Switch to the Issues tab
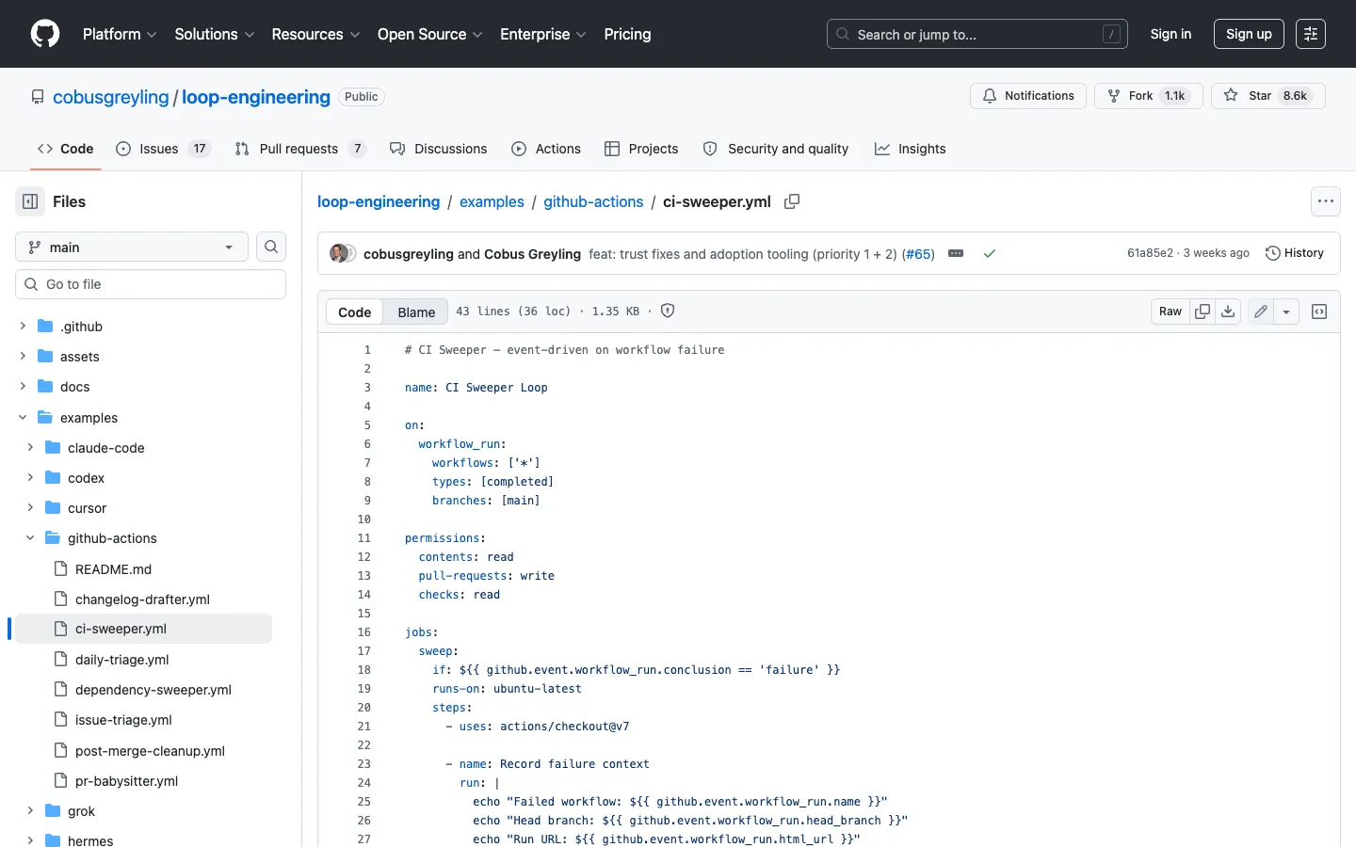Image resolution: width=1356 pixels, height=847 pixels. (163, 149)
